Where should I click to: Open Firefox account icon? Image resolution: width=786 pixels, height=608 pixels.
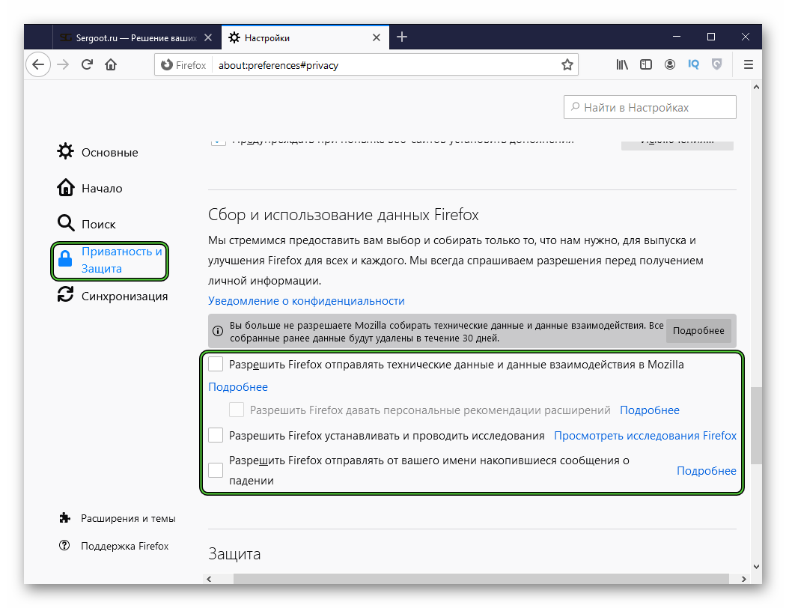tap(670, 64)
